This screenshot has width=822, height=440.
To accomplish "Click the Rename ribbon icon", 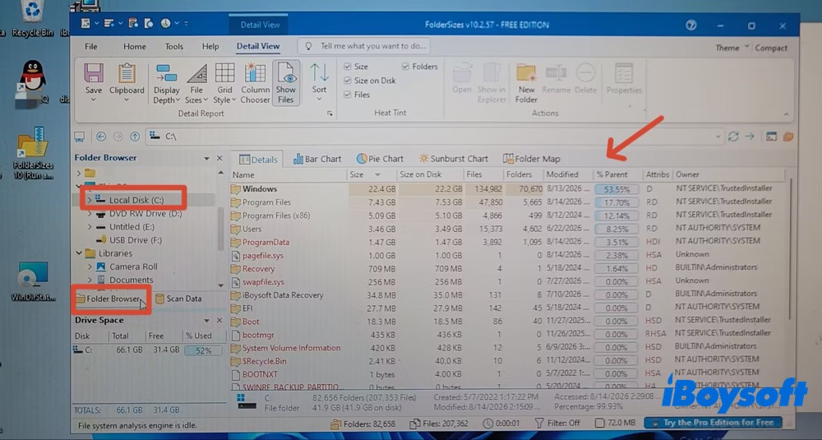I will 556,73.
